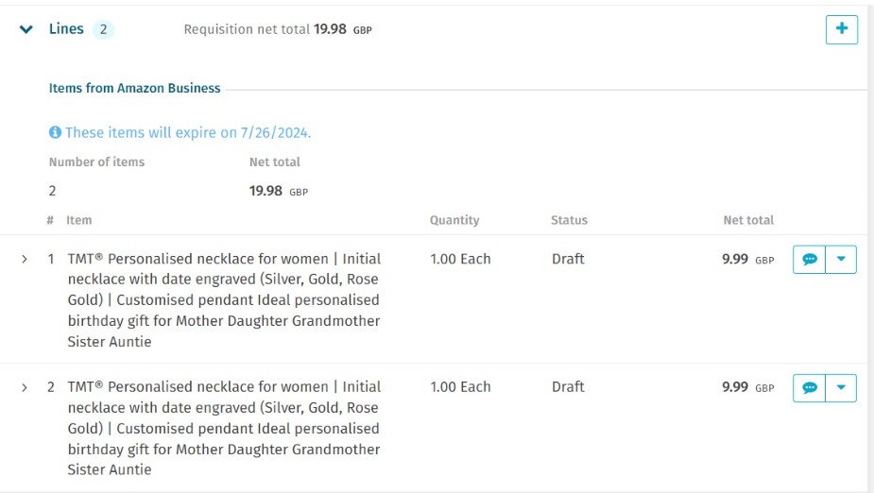The height and width of the screenshot is (493, 874).
Task: Click the Lines heading
Action: (66, 29)
